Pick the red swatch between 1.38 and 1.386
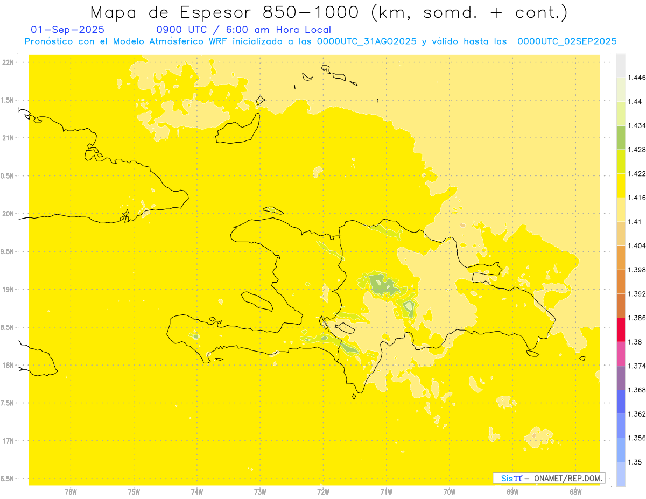Viewport: 646px width, 499px height. click(621, 329)
